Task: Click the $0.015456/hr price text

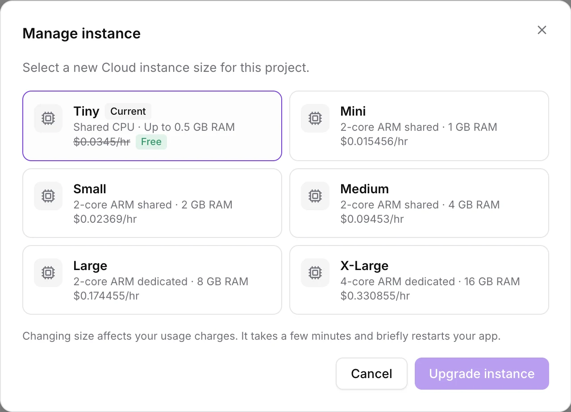Action: [374, 141]
